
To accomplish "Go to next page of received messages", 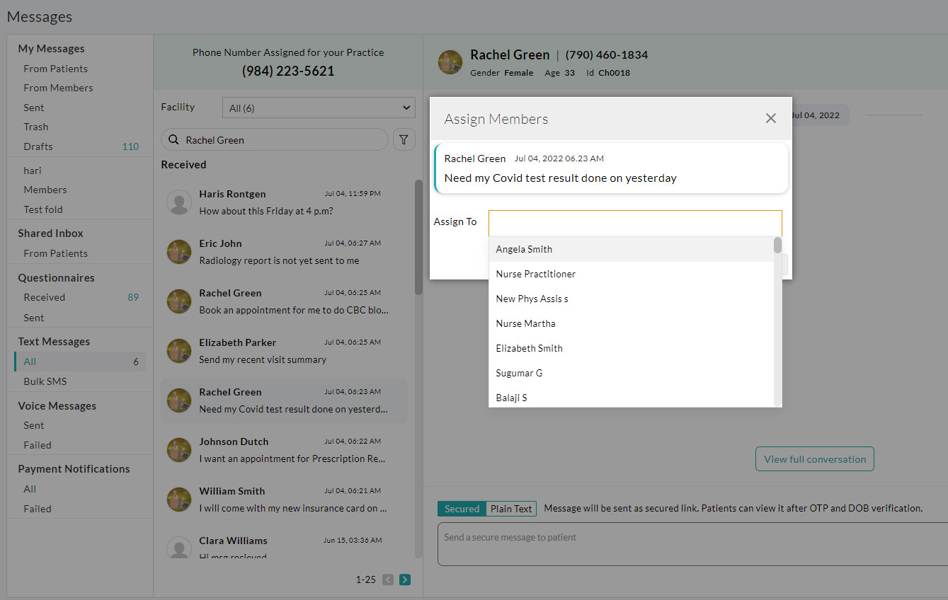I will click(404, 579).
